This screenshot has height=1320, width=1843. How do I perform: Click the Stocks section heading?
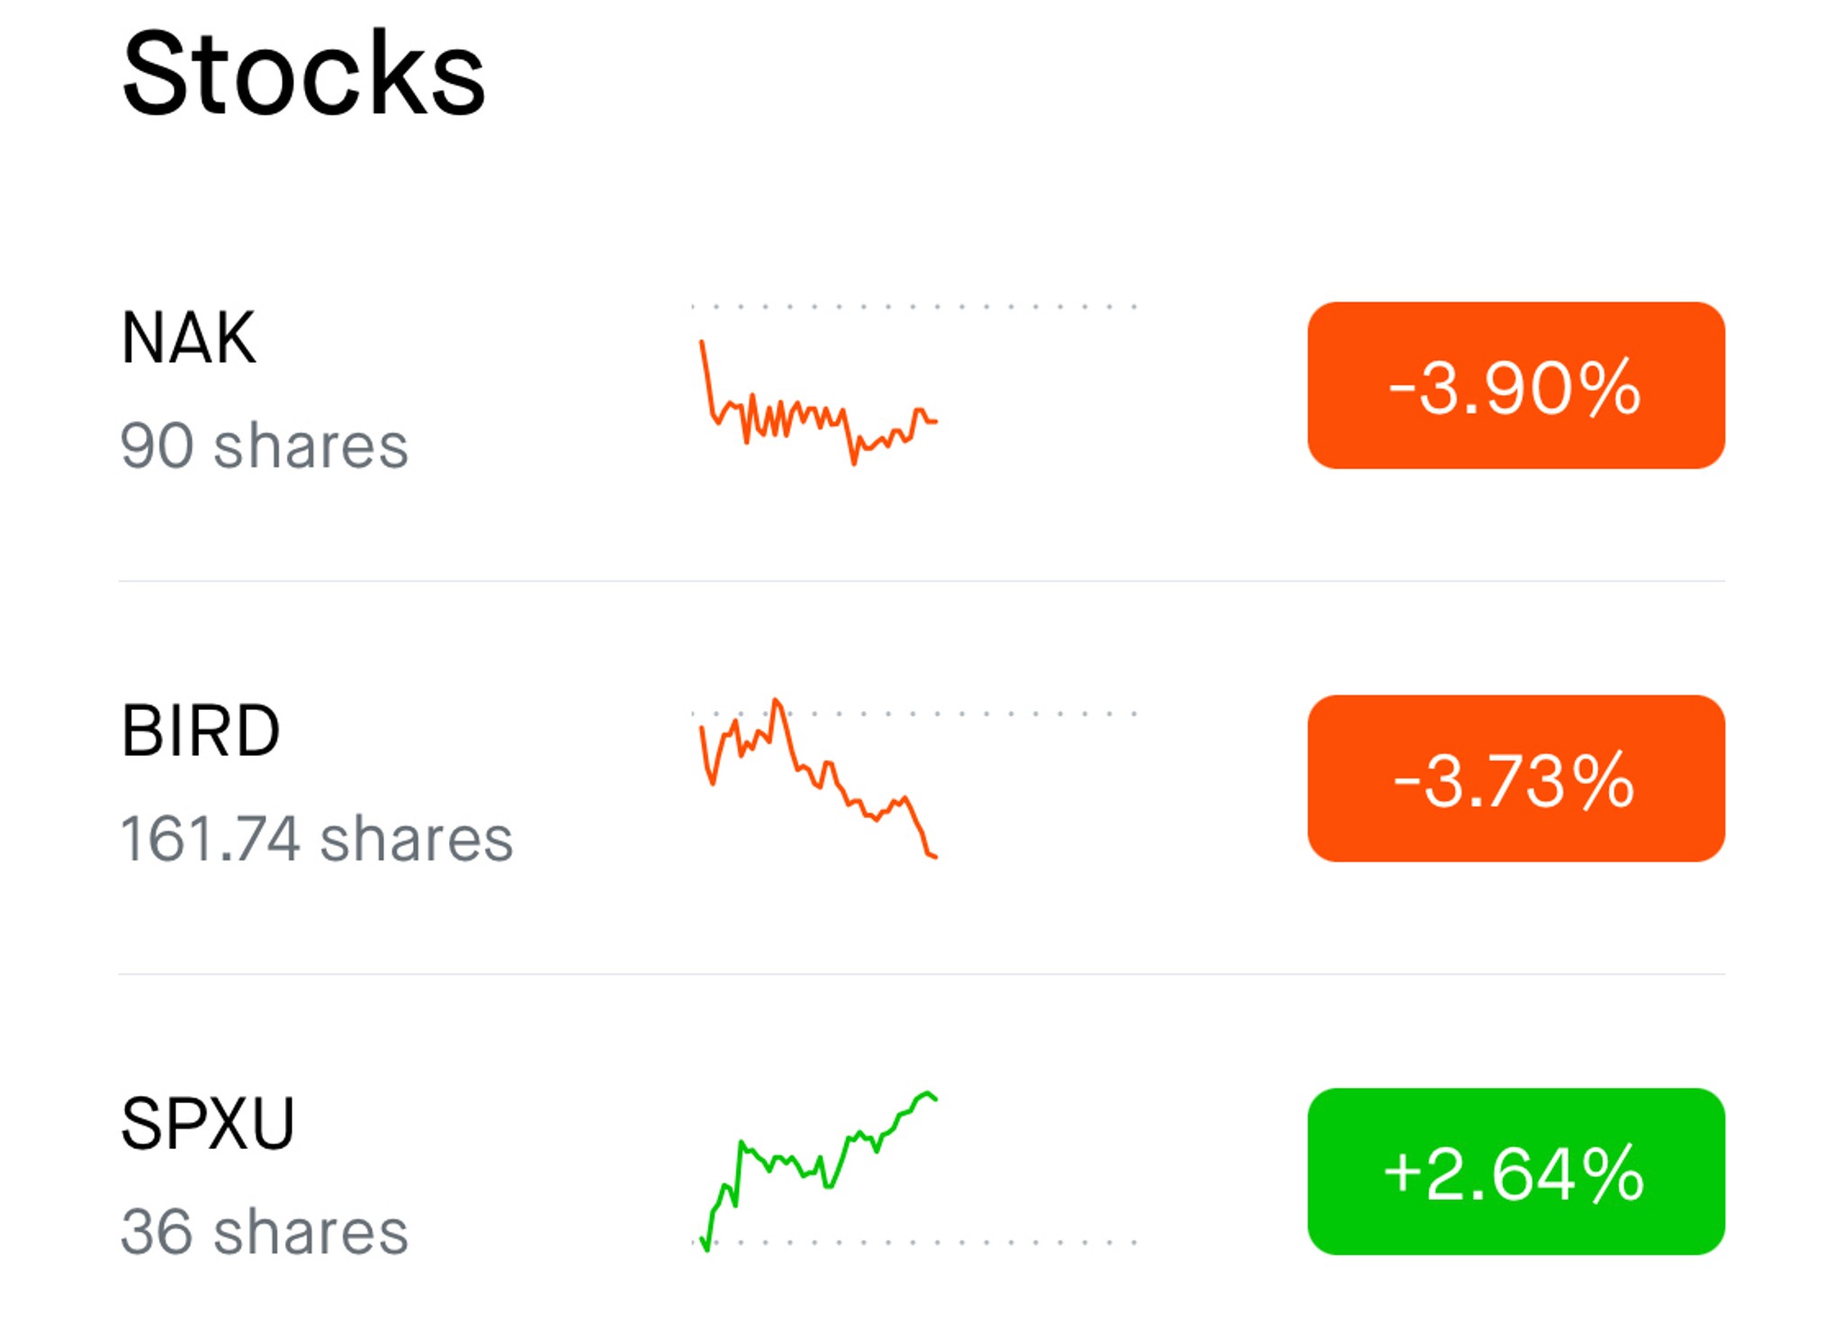coord(303,73)
